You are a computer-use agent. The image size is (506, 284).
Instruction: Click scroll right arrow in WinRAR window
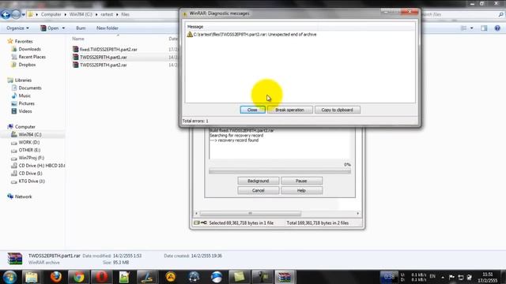[357, 213]
